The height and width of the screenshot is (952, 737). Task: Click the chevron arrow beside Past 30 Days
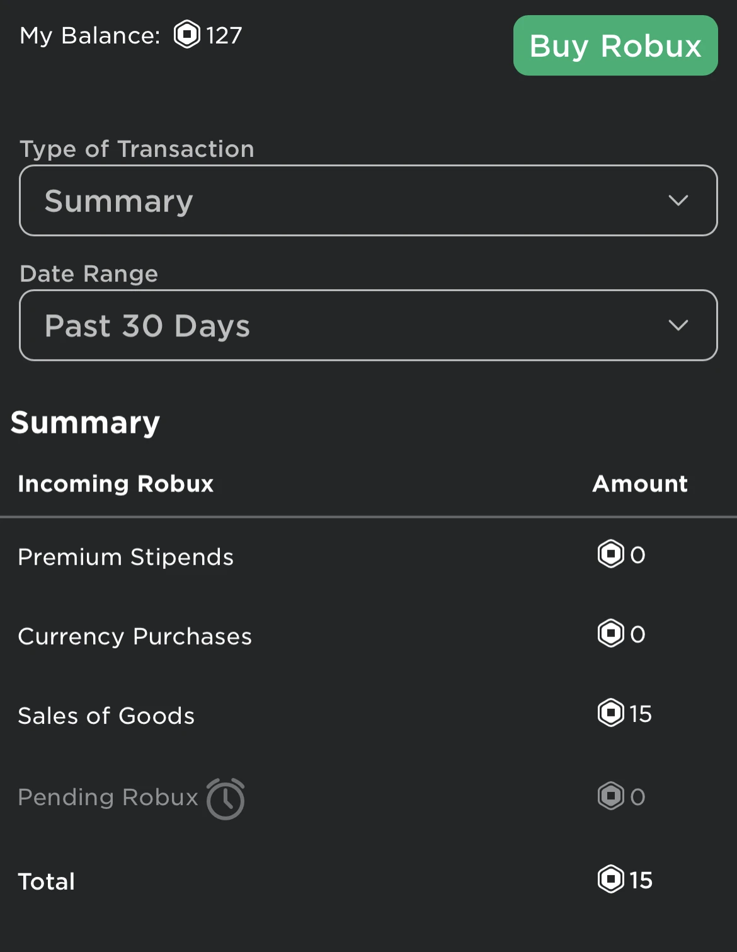pos(678,325)
